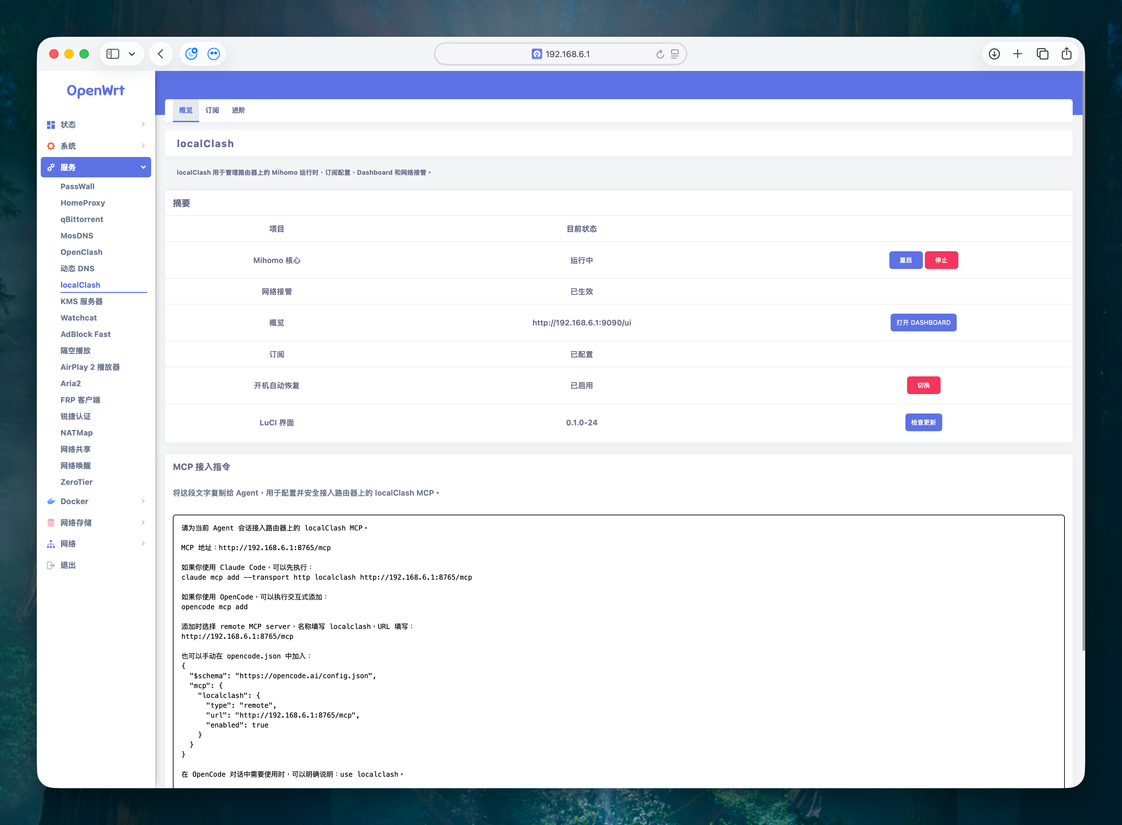
Task: Expand the 状态 menu chevron
Action: pos(143,124)
